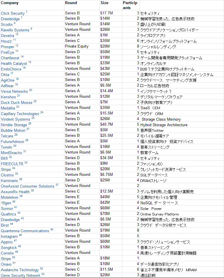This screenshot has height=278, width=224.
Task: Follow the Ravello Systems link
Action: (15, 30)
